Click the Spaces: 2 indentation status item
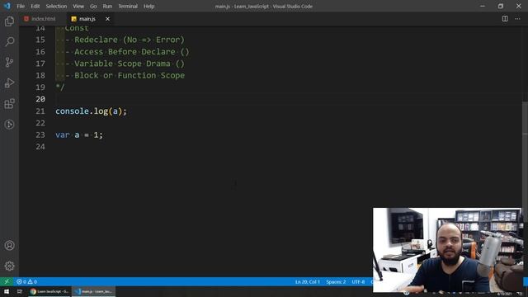 point(336,281)
